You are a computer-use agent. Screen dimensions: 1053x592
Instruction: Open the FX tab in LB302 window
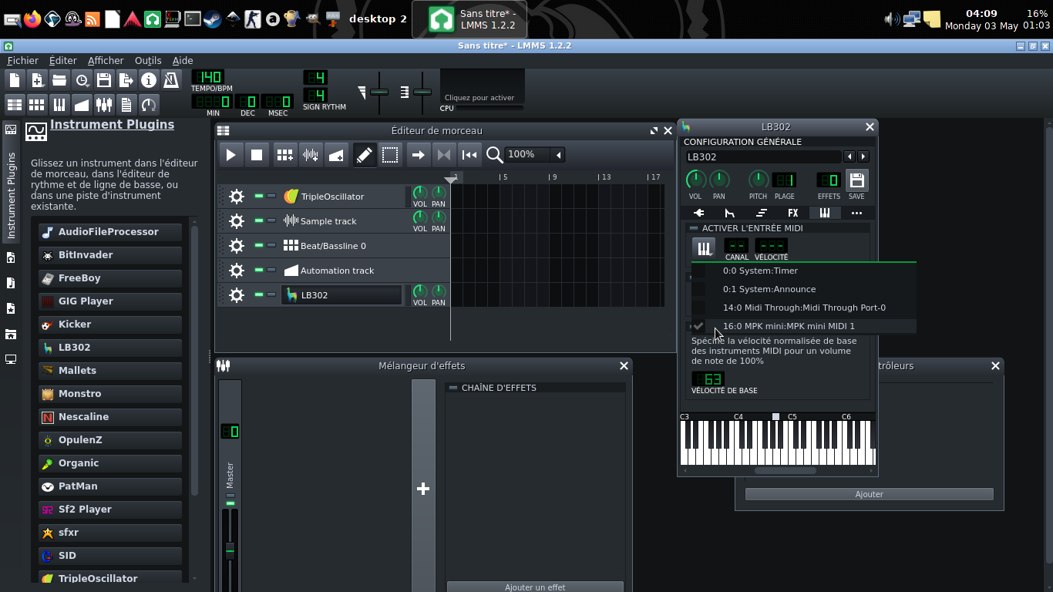coord(792,213)
